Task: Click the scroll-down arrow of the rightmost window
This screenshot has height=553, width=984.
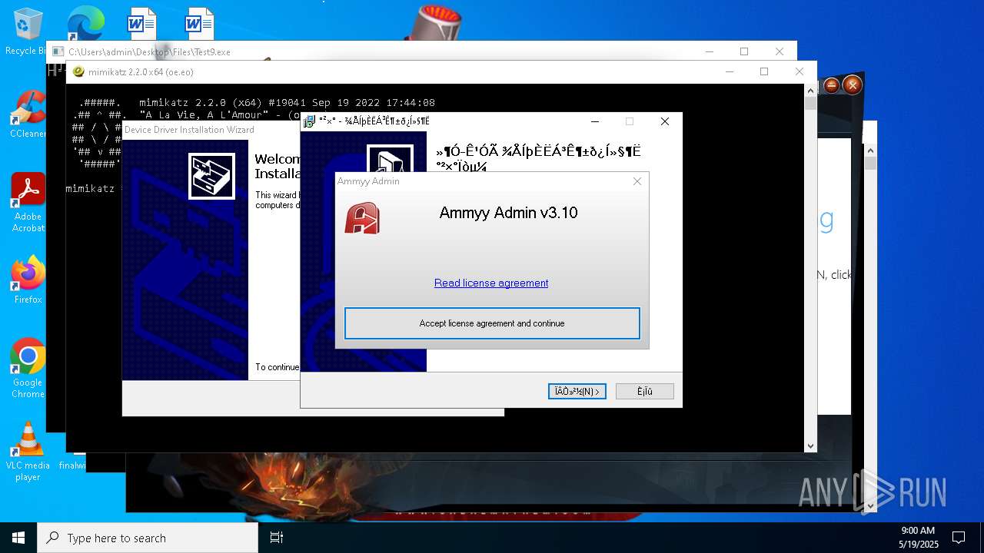Action: [870, 505]
